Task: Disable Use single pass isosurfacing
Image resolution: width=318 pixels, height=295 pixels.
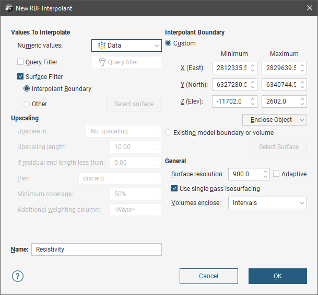Action: (x=175, y=188)
